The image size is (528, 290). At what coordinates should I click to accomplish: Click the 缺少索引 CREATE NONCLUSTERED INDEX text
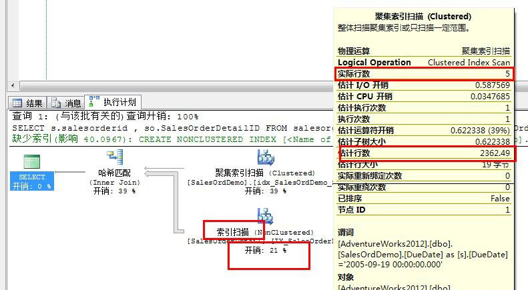click(x=172, y=139)
